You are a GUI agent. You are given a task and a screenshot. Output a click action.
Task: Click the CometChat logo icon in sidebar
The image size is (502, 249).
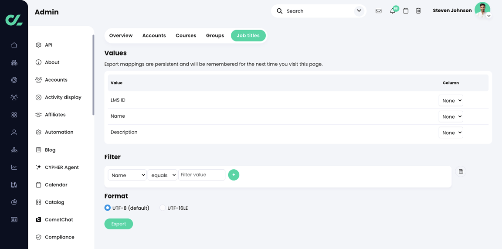point(38,219)
